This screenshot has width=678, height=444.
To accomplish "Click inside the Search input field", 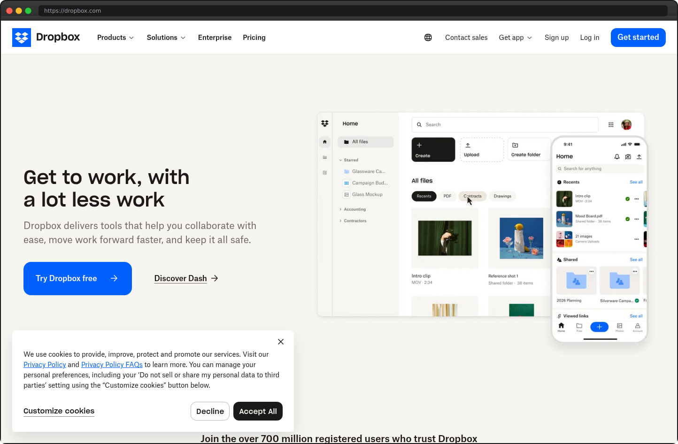I will pyautogui.click(x=505, y=124).
